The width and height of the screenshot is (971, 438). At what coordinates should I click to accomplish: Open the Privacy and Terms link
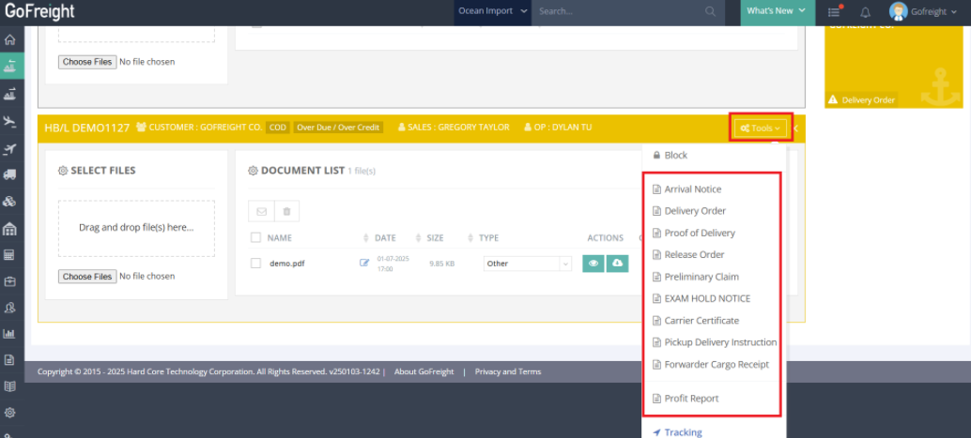[507, 372]
